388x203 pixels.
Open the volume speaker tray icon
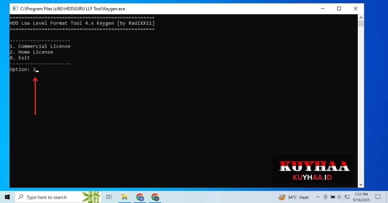coord(340,197)
